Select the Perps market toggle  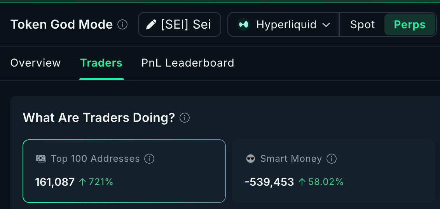410,25
